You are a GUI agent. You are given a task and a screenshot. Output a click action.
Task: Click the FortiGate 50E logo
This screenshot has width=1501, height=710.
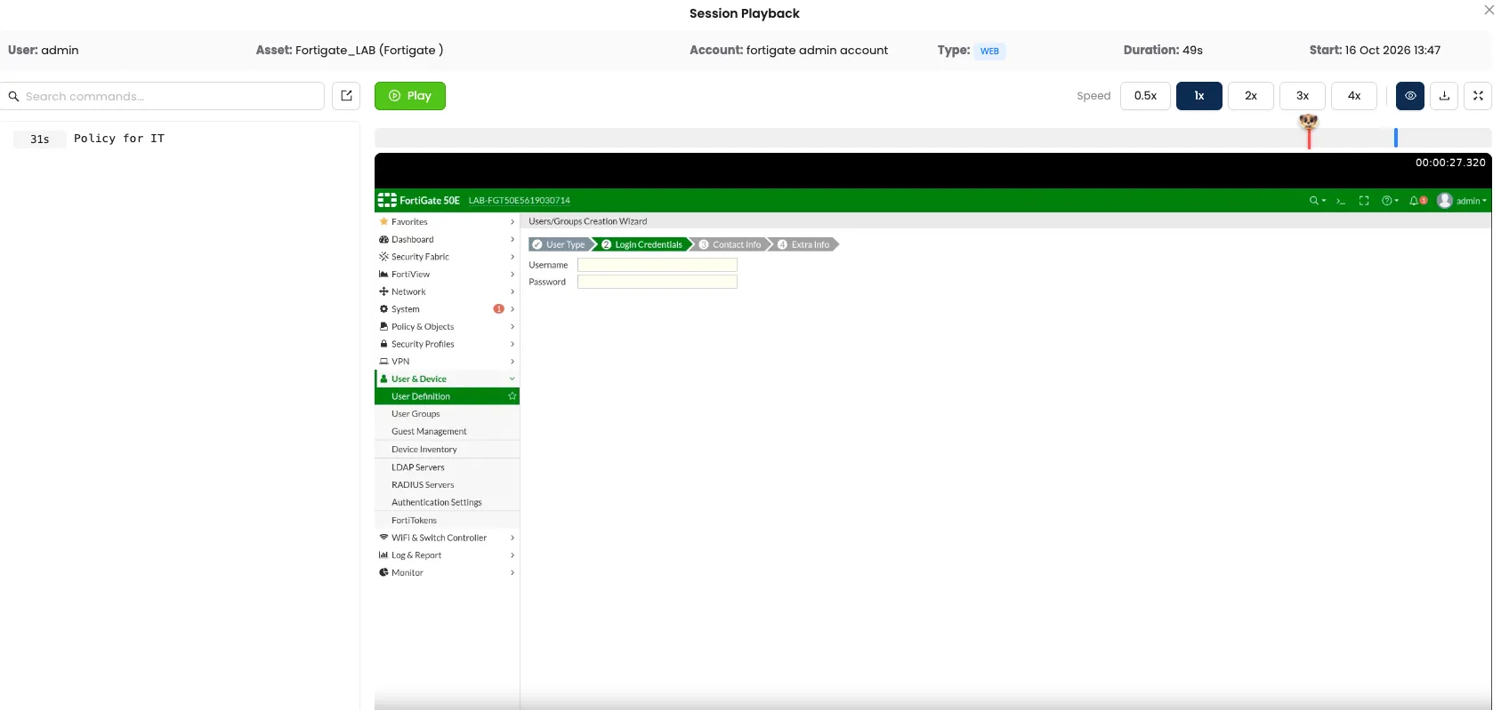click(419, 201)
